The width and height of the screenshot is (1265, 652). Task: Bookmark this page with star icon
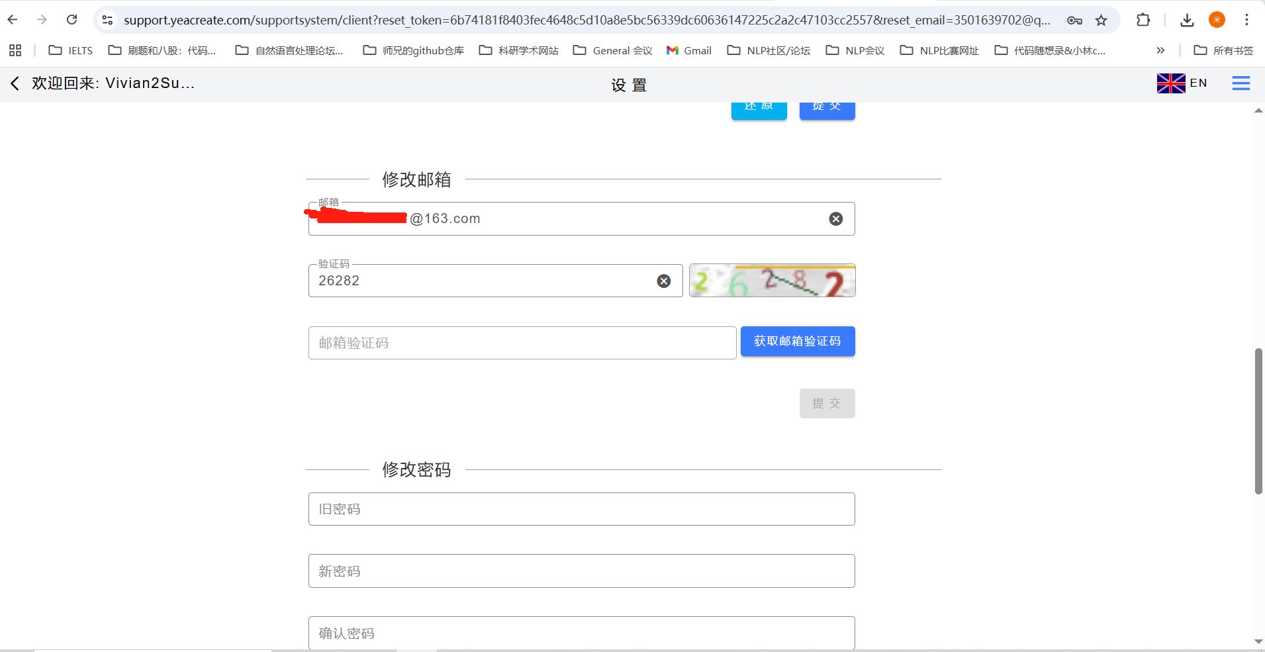(x=1101, y=21)
